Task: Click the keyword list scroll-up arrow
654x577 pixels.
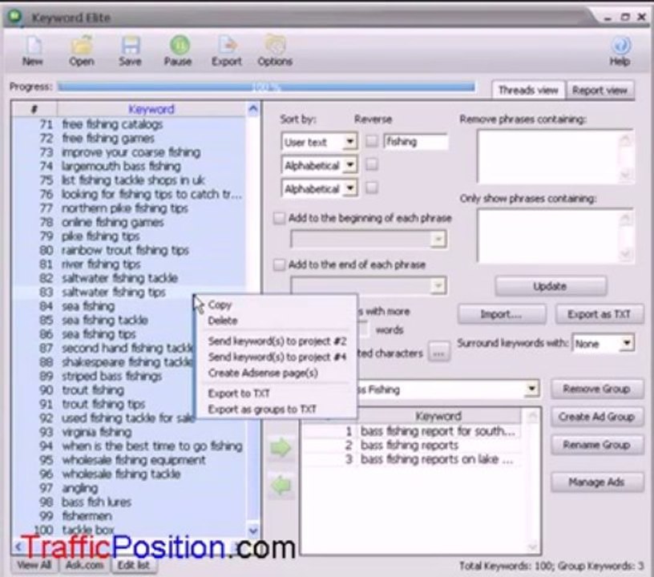Action: click(253, 109)
